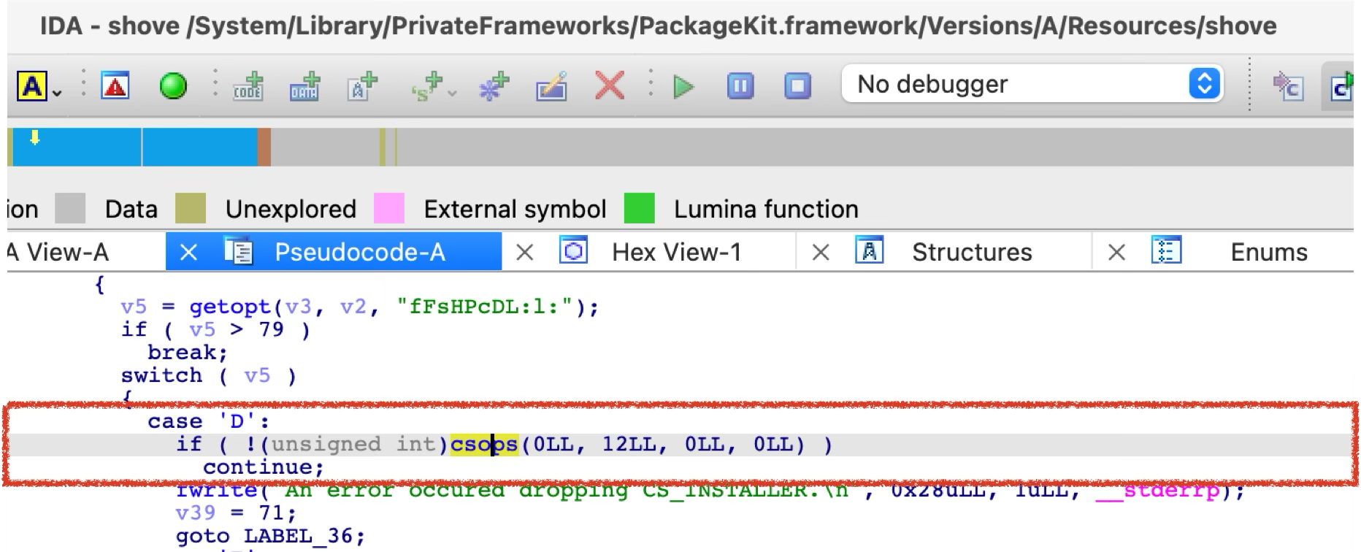This screenshot has width=1361, height=552.
Task: Click the add string 'A' plus icon
Action: 362,86
